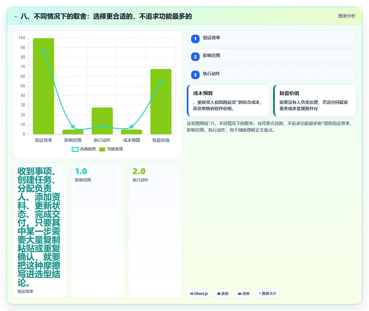The height and width of the screenshot is (311, 369).
Task: Select the 执行动作 list row
Action: 271,74
